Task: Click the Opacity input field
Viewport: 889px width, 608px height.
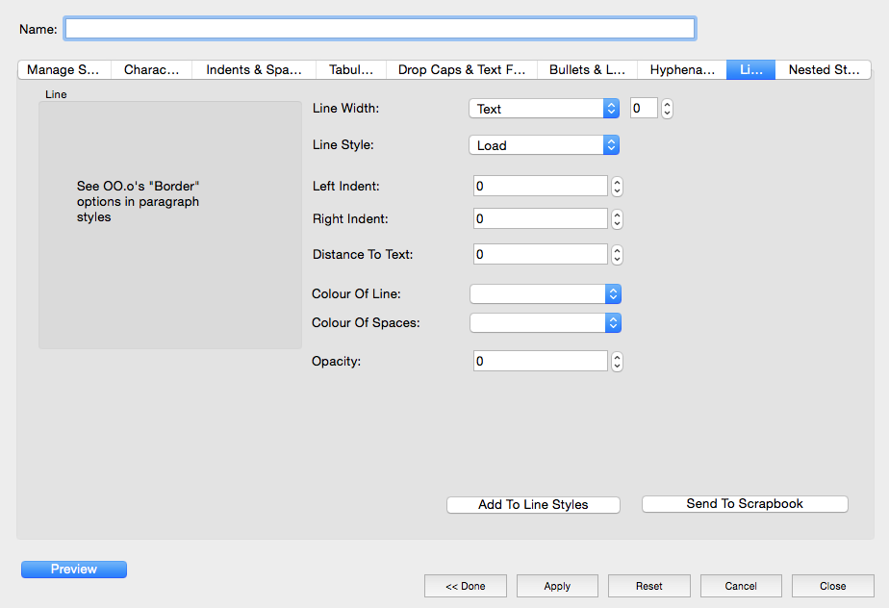Action: click(x=540, y=362)
